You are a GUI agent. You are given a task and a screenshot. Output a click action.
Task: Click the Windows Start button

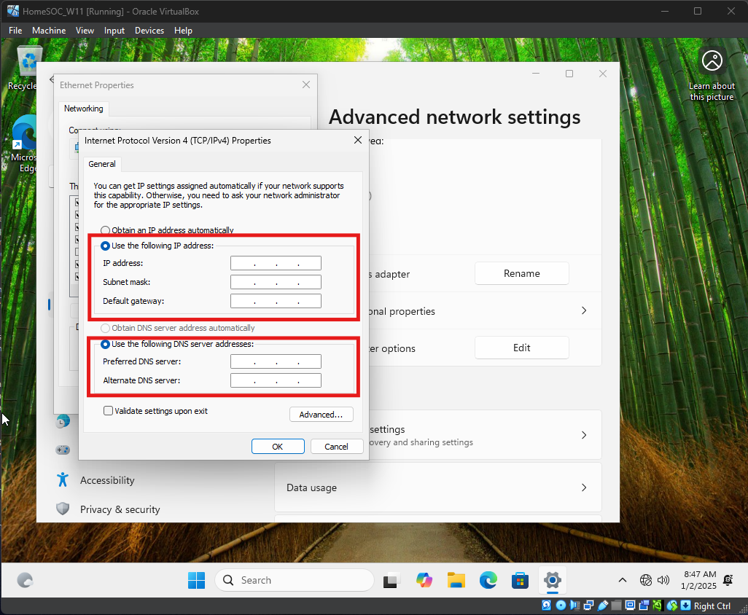click(x=197, y=580)
